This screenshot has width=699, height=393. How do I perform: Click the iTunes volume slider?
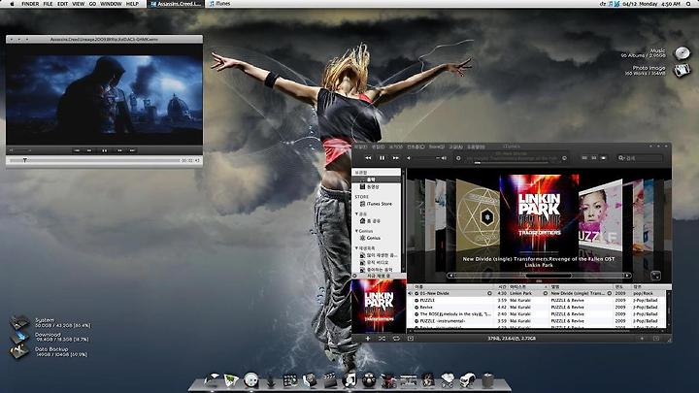[425, 158]
